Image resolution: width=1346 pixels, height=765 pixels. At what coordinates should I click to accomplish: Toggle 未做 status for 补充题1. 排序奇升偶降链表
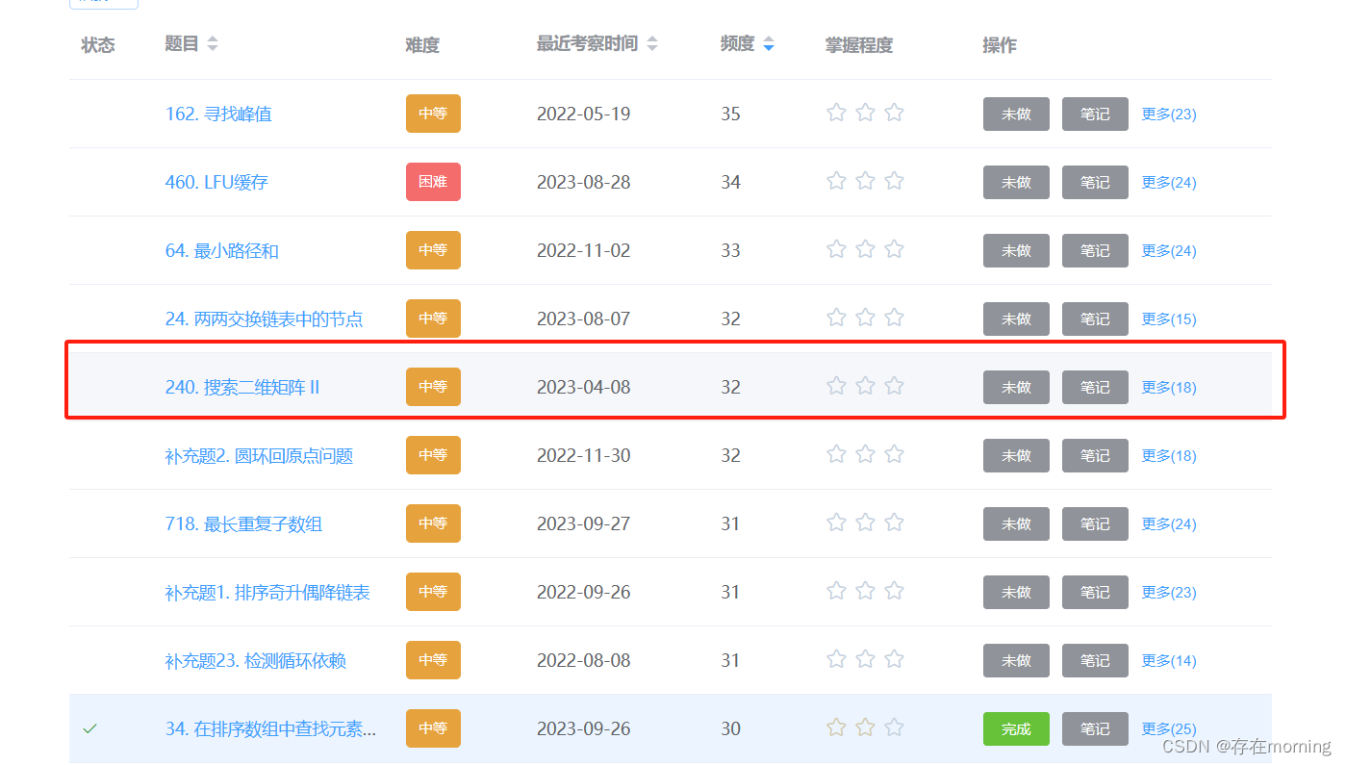coord(1016,592)
